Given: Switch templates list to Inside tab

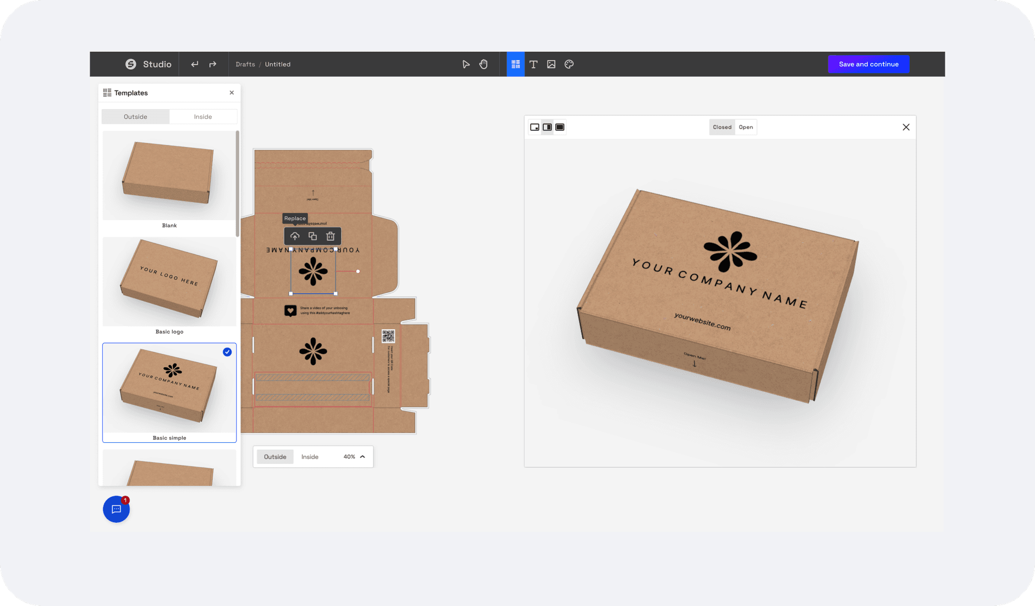Looking at the screenshot, I should click(203, 117).
